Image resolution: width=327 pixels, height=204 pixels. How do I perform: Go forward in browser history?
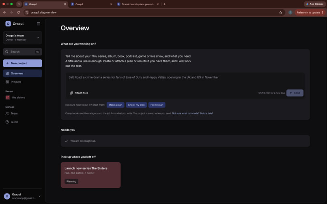click(11, 13)
